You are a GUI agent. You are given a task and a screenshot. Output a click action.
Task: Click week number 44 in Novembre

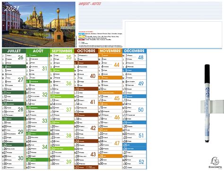click(x=117, y=65)
